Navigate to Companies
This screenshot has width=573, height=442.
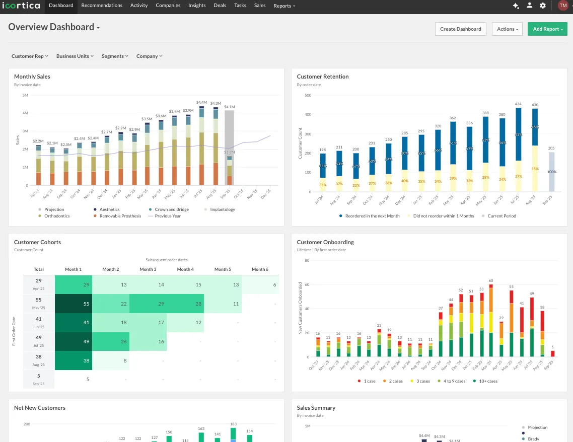pyautogui.click(x=168, y=6)
